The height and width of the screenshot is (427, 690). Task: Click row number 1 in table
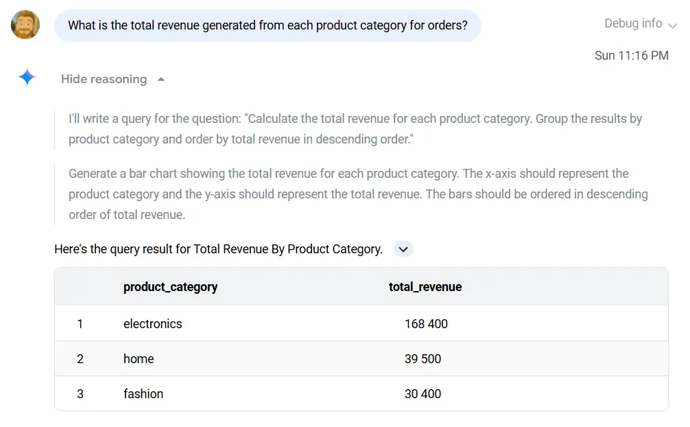80,324
